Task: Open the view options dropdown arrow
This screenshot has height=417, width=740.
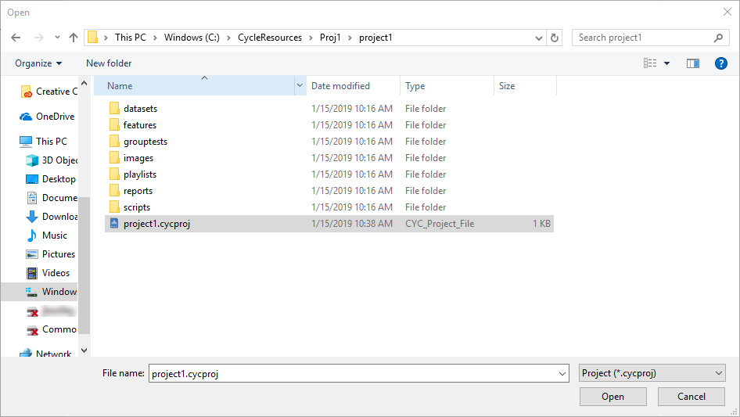Action: [666, 63]
